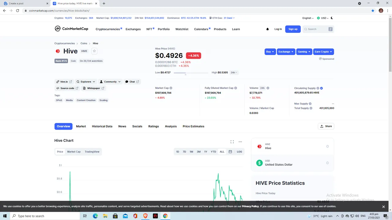Open File Explorer from taskbar
The image size is (392, 220).
(105, 216)
